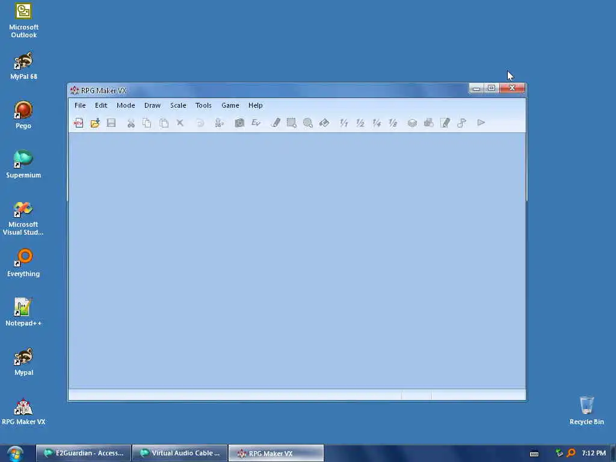Click the Cut scissors icon
Image resolution: width=616 pixels, height=462 pixels.
pos(131,123)
